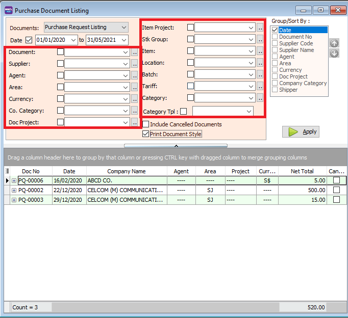
Task: Click the move up arrow icon
Action: pos(334,43)
